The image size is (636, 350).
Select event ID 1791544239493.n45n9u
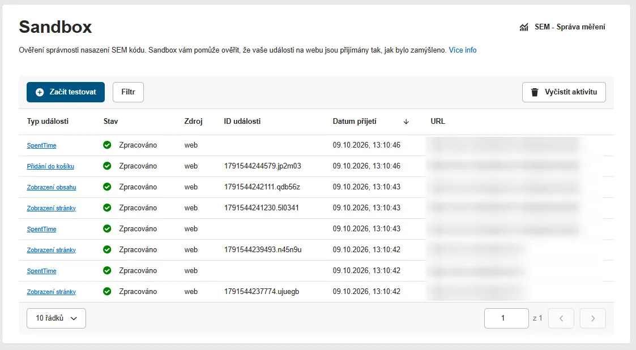pos(263,249)
